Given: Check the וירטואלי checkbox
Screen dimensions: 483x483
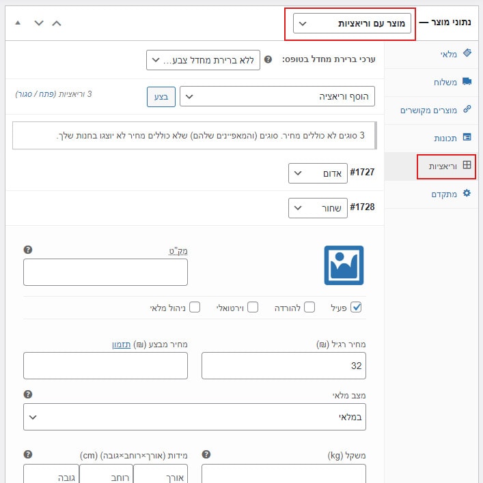Looking at the screenshot, I should click(253, 307).
